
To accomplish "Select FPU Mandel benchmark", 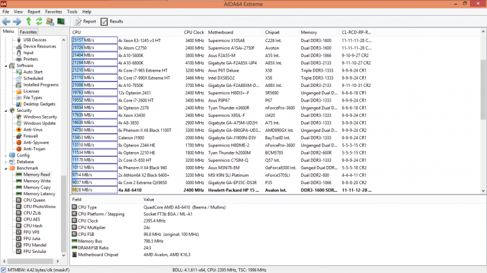I will tap(35, 245).
